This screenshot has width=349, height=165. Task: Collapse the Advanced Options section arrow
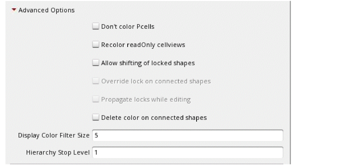coord(15,10)
